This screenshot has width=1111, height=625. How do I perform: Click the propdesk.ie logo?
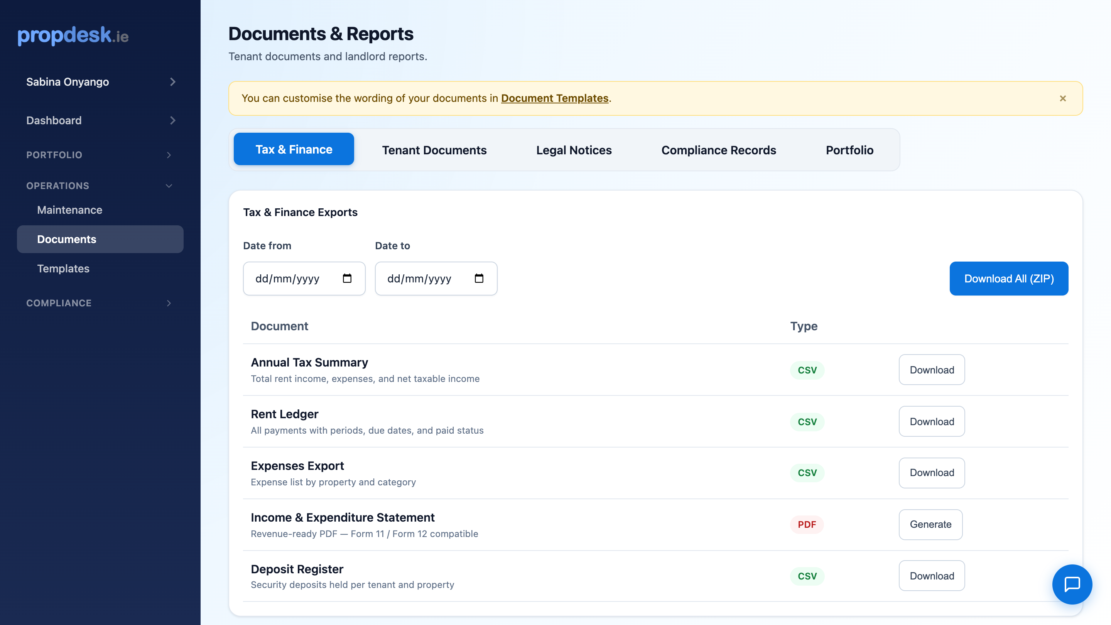(x=73, y=35)
